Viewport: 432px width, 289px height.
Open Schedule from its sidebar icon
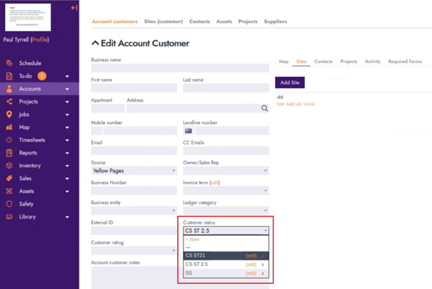pos(9,63)
